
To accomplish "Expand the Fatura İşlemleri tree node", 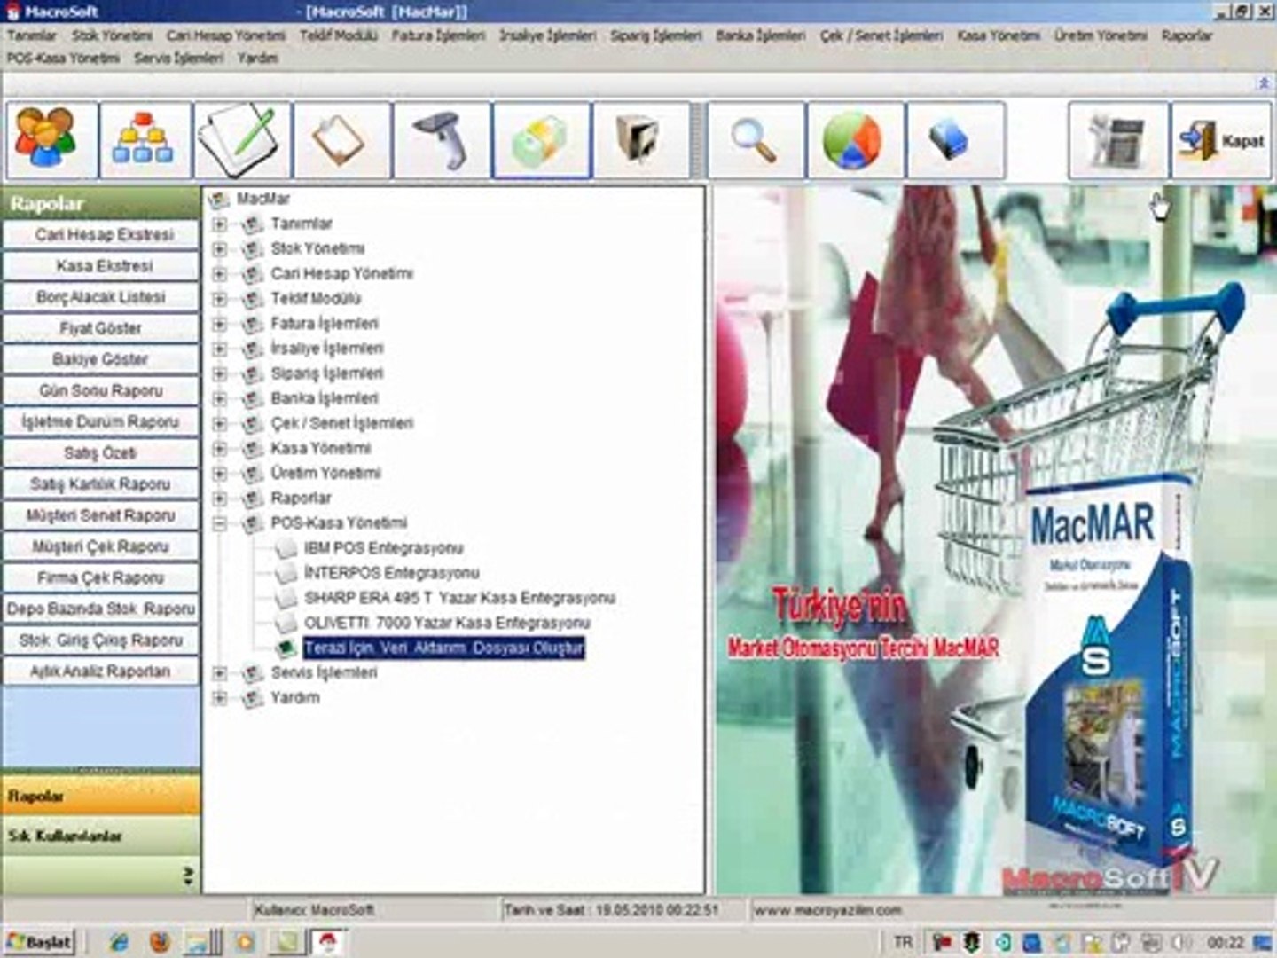I will tap(219, 324).
